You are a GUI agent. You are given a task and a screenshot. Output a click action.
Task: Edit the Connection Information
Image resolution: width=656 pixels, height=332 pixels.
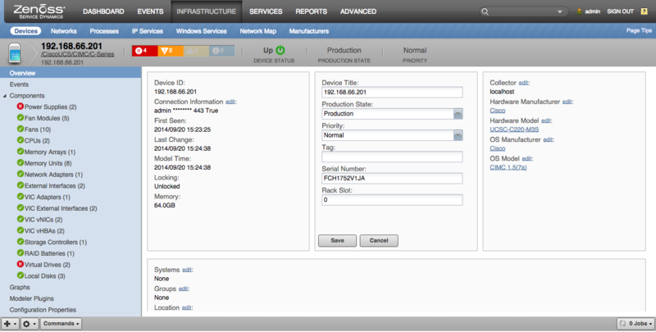(x=230, y=102)
